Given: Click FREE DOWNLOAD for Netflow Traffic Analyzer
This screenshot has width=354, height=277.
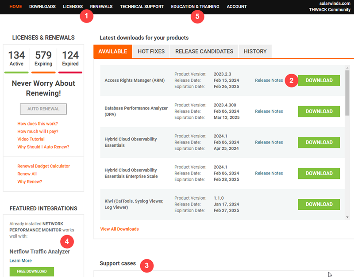Looking at the screenshot, I should [x=31, y=272].
